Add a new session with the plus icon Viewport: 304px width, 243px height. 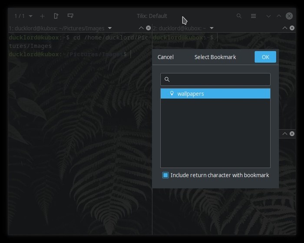(x=42, y=16)
